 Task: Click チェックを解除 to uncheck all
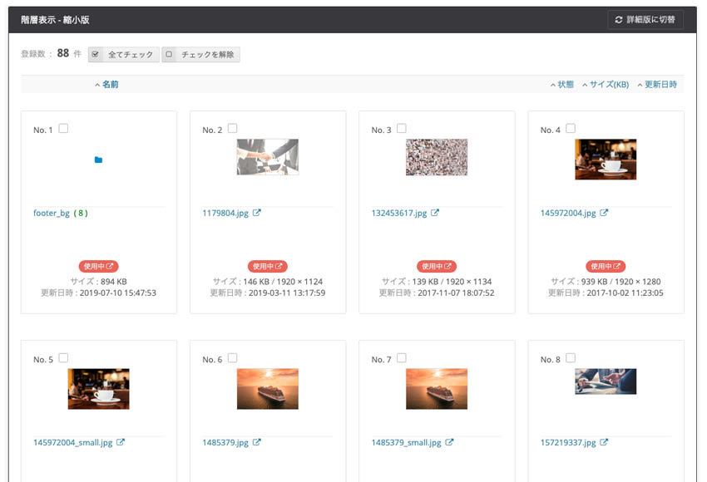pos(201,55)
